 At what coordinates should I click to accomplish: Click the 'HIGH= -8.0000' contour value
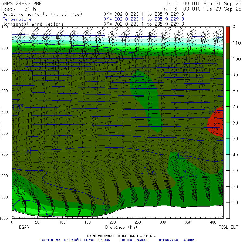pyautogui.click(x=134, y=240)
